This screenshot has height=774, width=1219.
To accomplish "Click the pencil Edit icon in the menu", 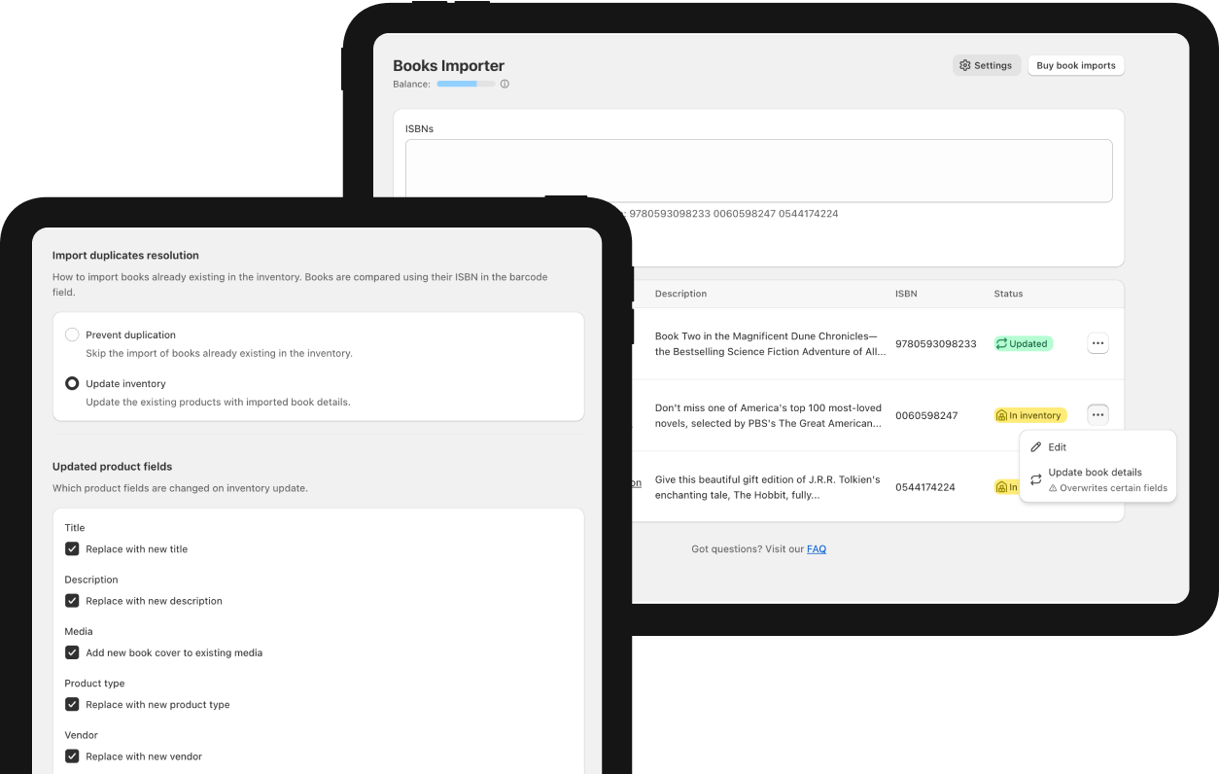I will (x=1036, y=447).
